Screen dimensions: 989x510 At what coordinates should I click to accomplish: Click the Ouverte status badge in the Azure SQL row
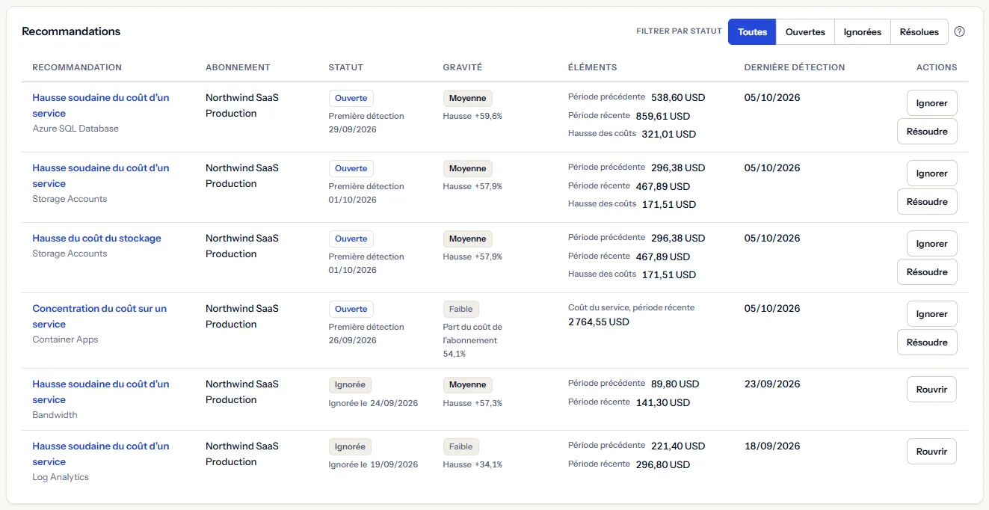click(x=351, y=99)
